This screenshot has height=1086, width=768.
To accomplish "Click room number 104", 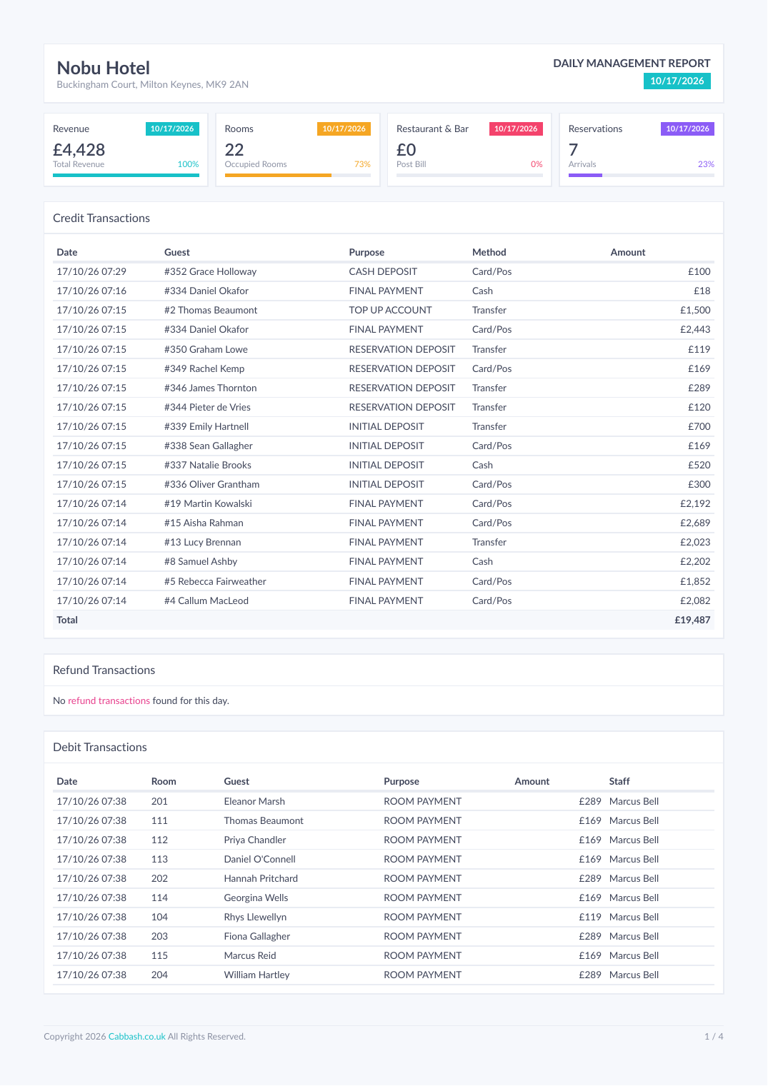I will pyautogui.click(x=159, y=917).
